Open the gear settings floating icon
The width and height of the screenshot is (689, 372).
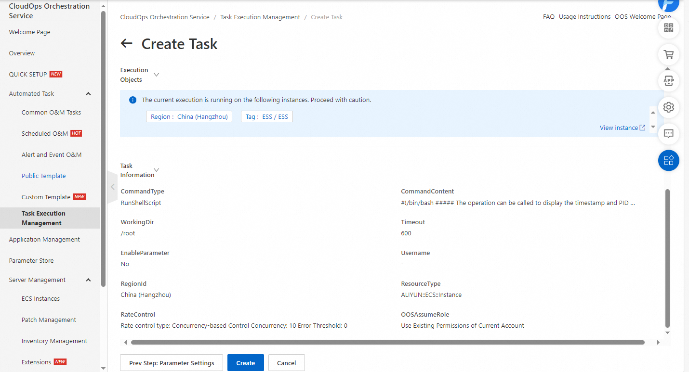pos(669,107)
